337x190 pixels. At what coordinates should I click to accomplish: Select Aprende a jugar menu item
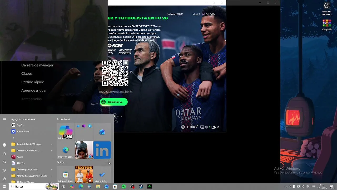[x=34, y=91]
